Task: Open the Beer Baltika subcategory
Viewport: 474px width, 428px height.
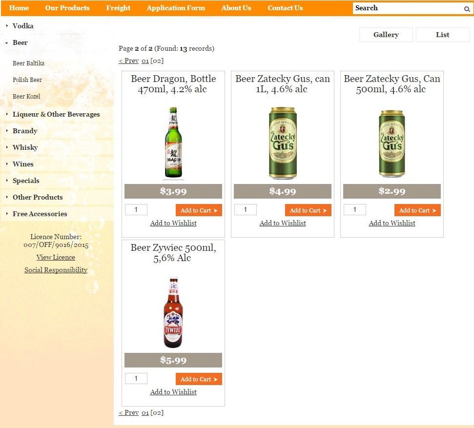Action: point(28,63)
